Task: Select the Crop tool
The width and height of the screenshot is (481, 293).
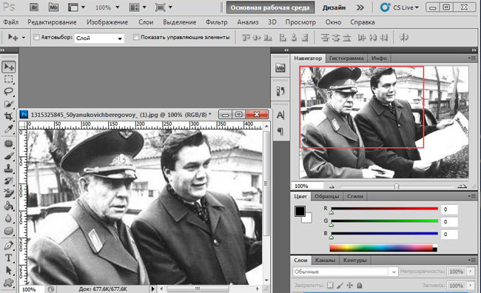Action: click(9, 116)
